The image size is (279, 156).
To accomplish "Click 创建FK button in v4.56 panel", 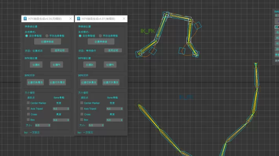I will [56, 64].
